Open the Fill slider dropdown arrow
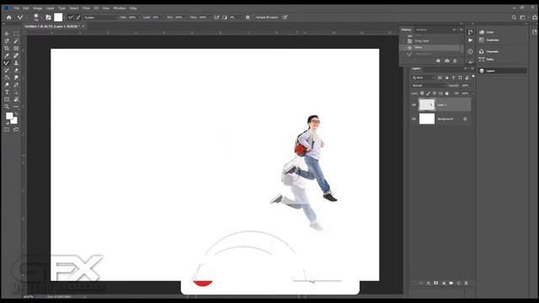Image resolution: width=539 pixels, height=303 pixels. [472, 93]
